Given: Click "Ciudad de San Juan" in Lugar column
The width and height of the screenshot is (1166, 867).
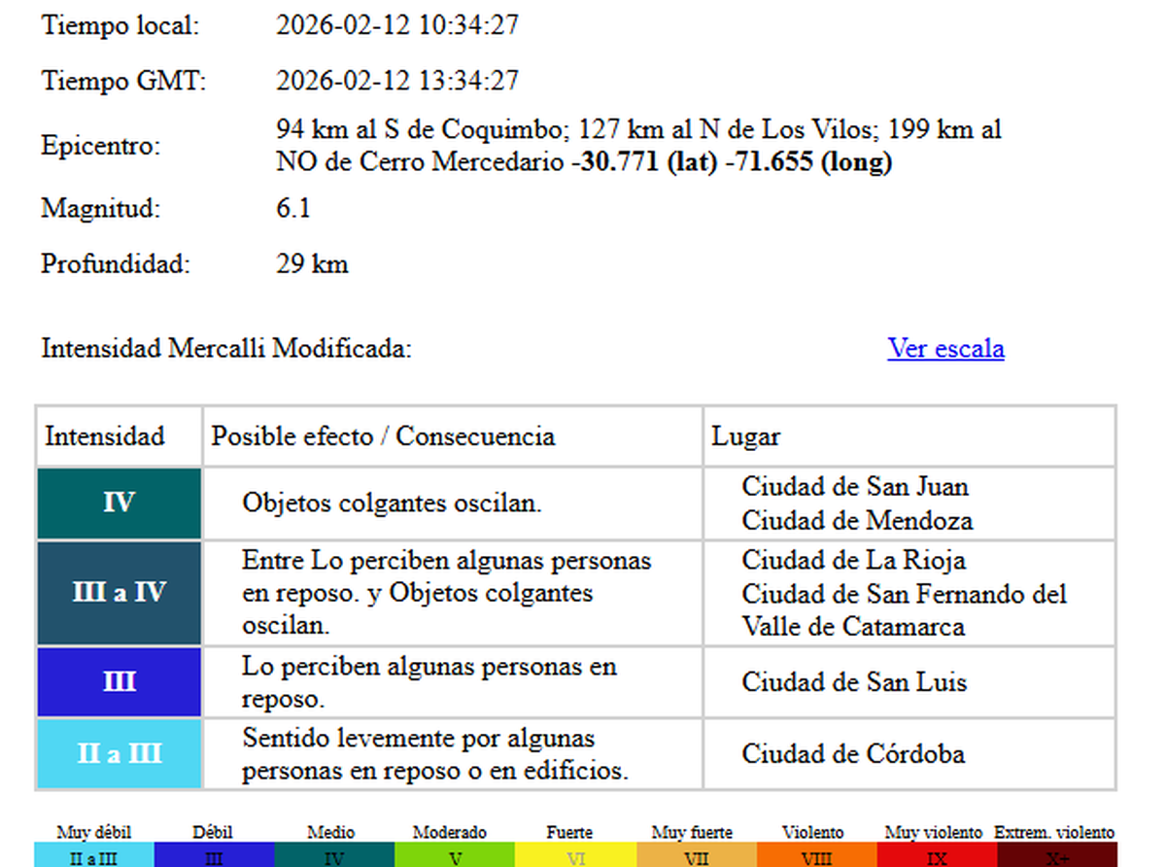Looking at the screenshot, I should [x=855, y=486].
